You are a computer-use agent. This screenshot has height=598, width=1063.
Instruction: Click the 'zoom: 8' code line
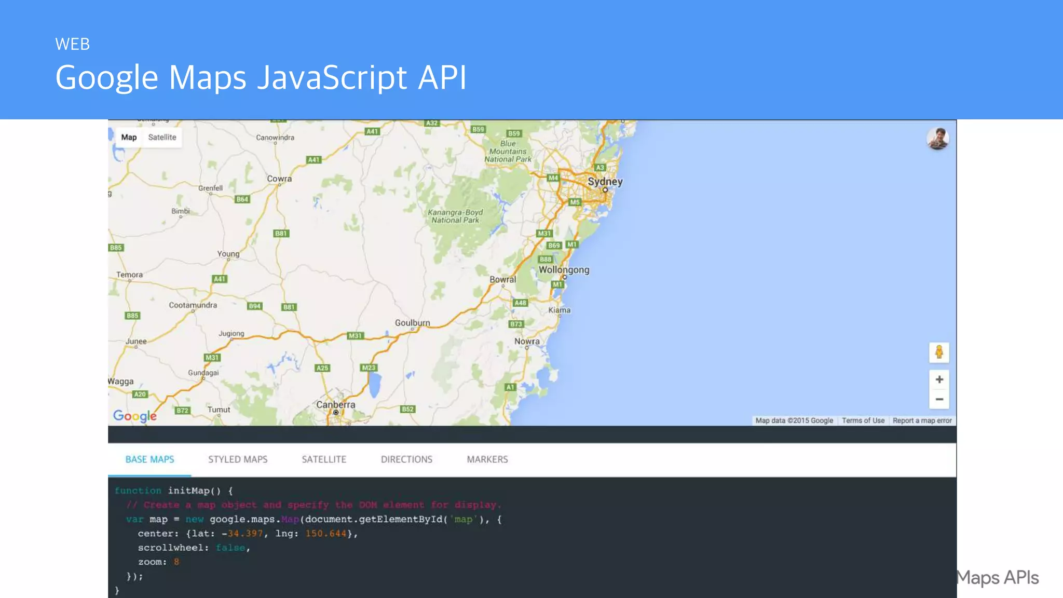158,562
